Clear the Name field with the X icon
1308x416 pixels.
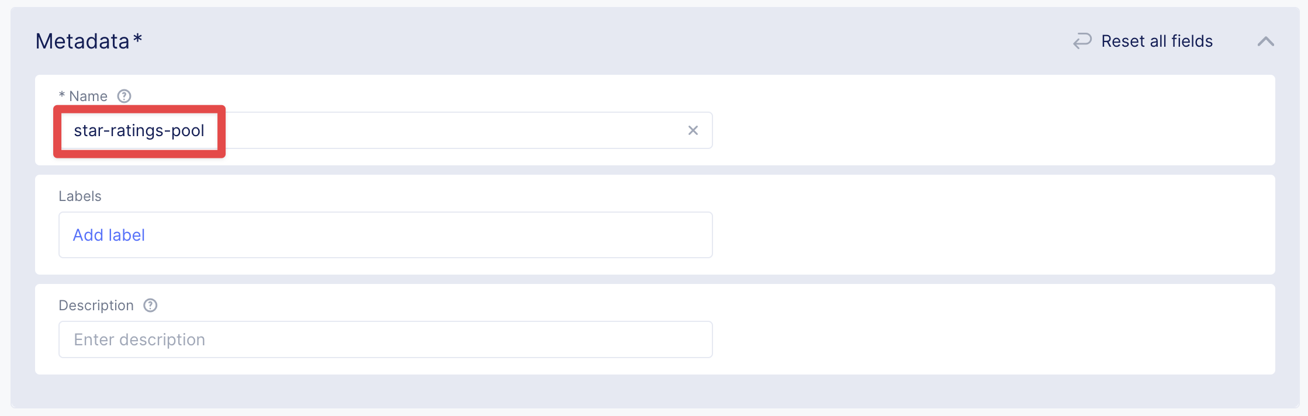point(693,130)
